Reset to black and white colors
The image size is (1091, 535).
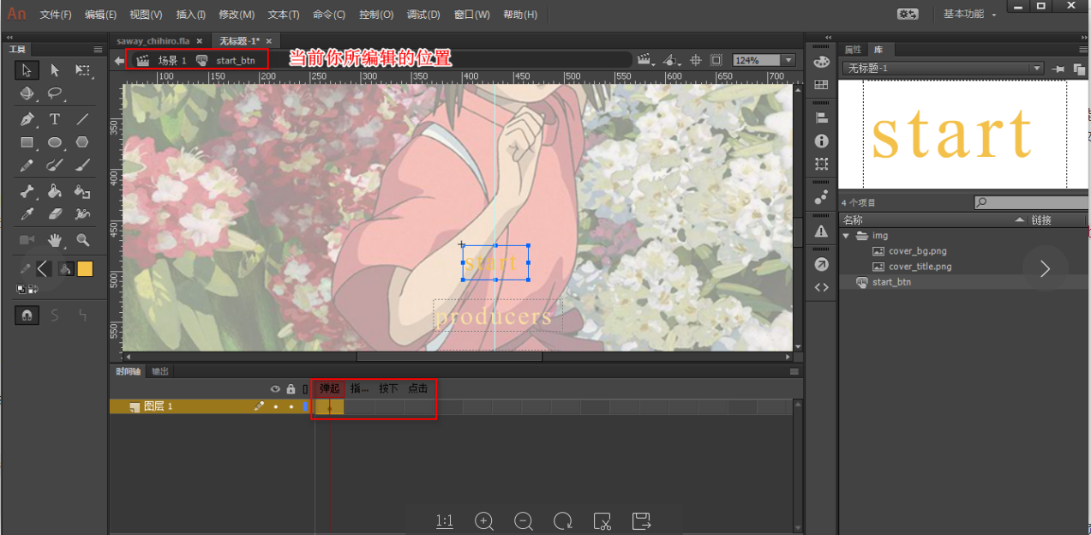(x=21, y=289)
